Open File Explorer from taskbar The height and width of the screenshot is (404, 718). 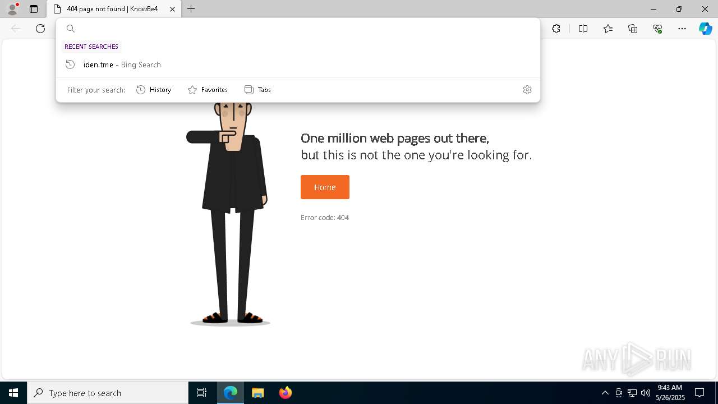pyautogui.click(x=258, y=393)
